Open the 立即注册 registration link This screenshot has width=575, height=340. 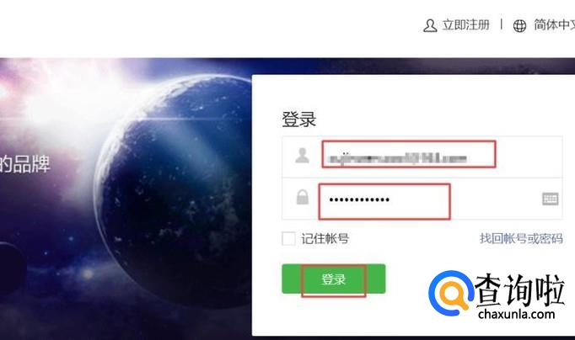tap(465, 25)
